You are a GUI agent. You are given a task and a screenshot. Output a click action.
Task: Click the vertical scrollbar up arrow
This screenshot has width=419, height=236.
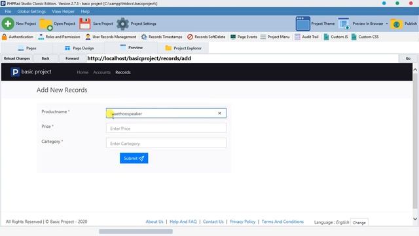click(x=415, y=69)
